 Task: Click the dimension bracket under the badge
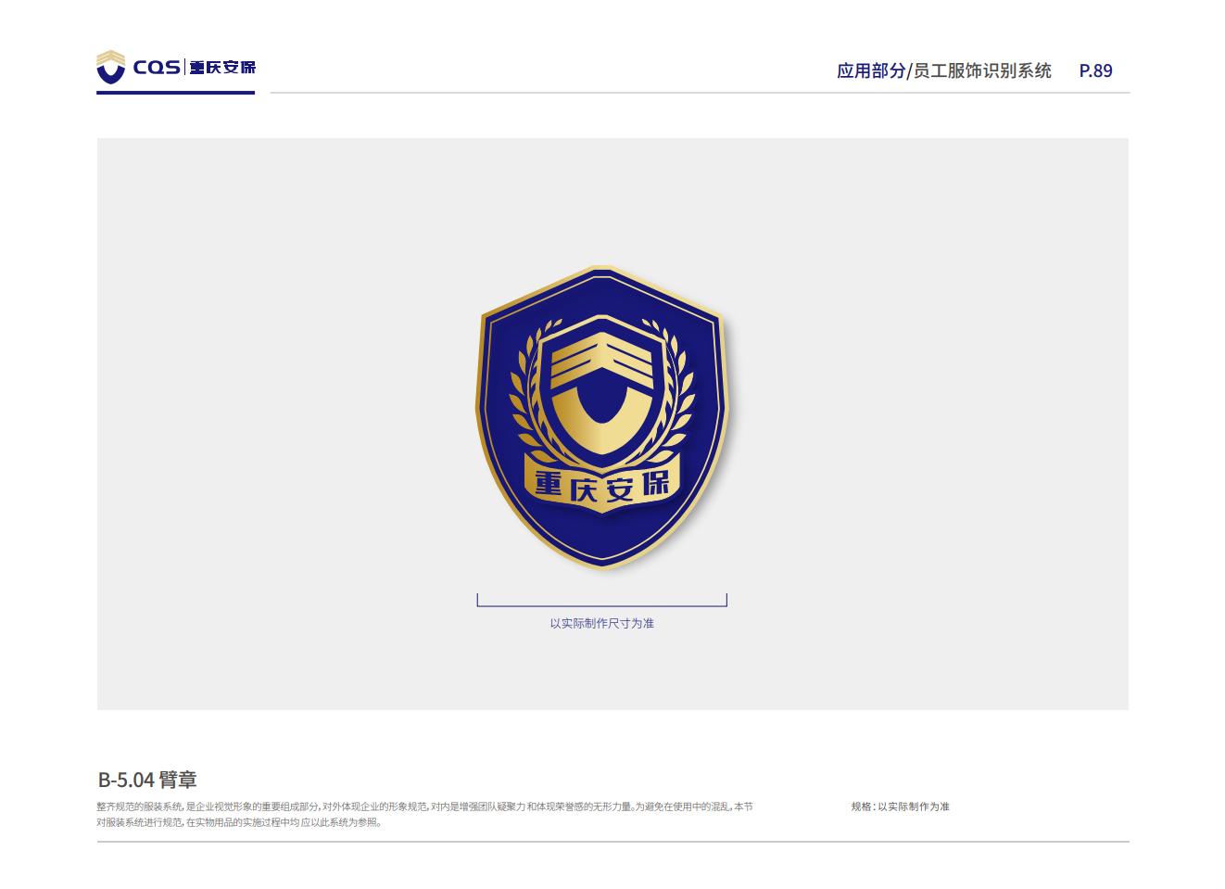pyautogui.click(x=602, y=601)
